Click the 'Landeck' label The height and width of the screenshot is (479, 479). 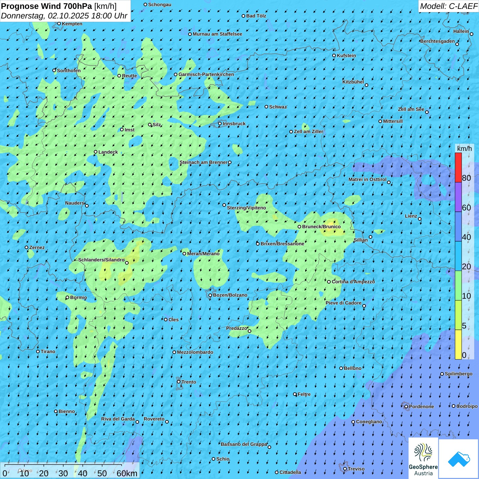coord(108,152)
